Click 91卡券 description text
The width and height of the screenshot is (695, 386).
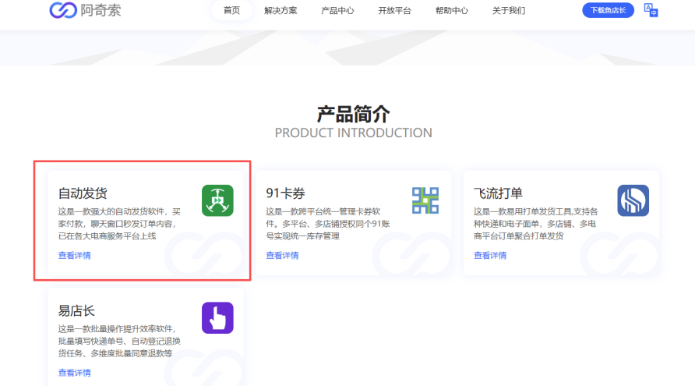(x=328, y=224)
